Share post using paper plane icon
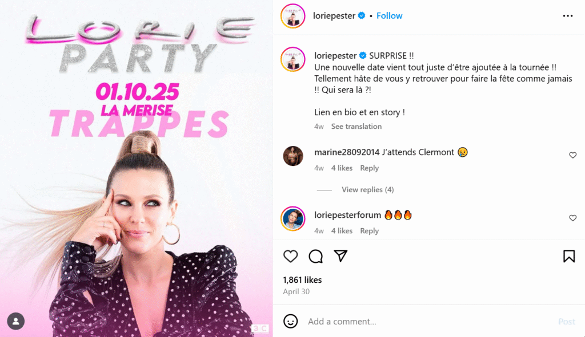This screenshot has width=585, height=337. pos(340,256)
